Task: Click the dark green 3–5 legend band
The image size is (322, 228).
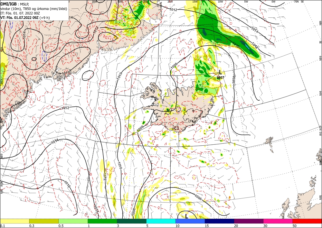Action: click(132, 221)
